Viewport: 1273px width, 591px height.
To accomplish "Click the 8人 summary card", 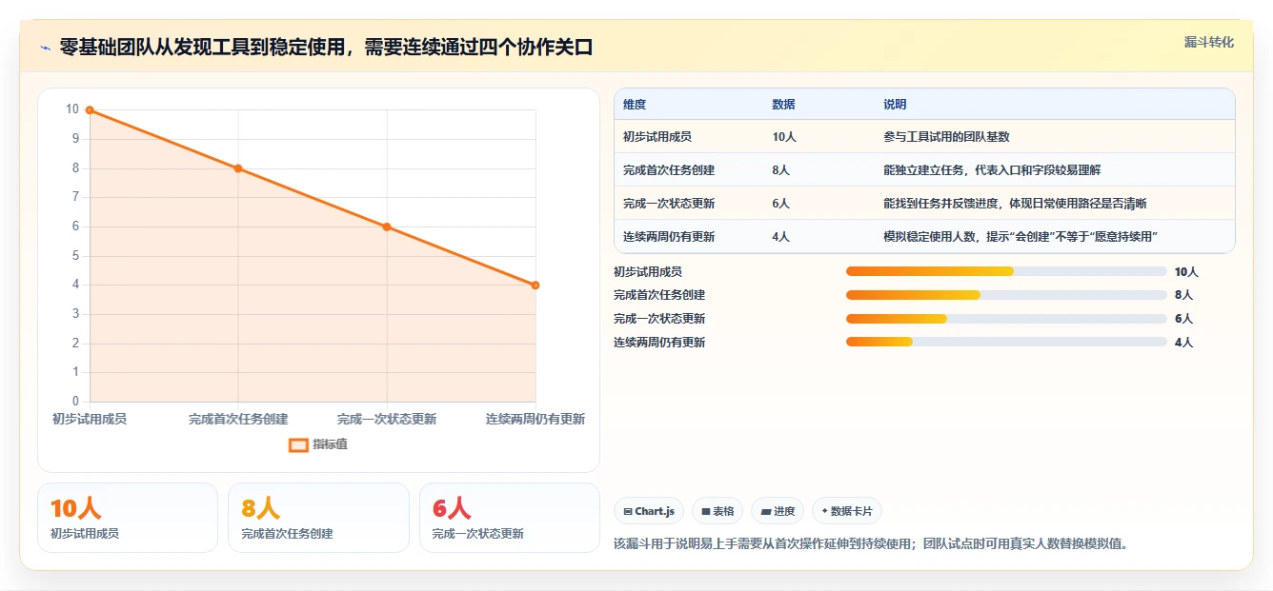I will click(318, 518).
